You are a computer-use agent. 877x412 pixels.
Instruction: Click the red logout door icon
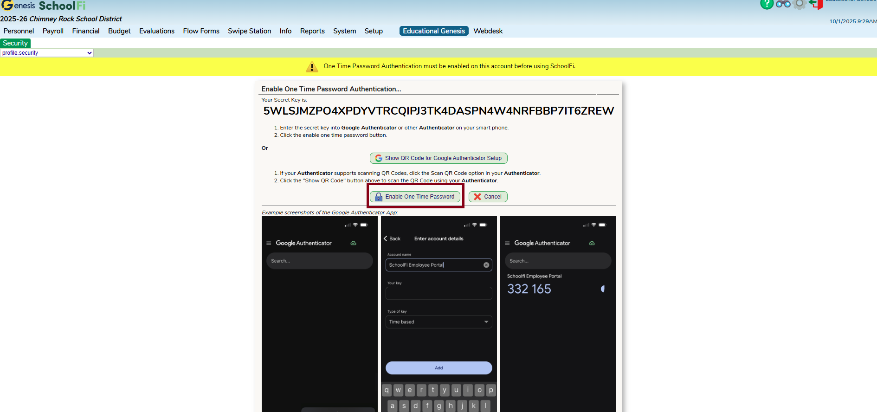tap(816, 4)
